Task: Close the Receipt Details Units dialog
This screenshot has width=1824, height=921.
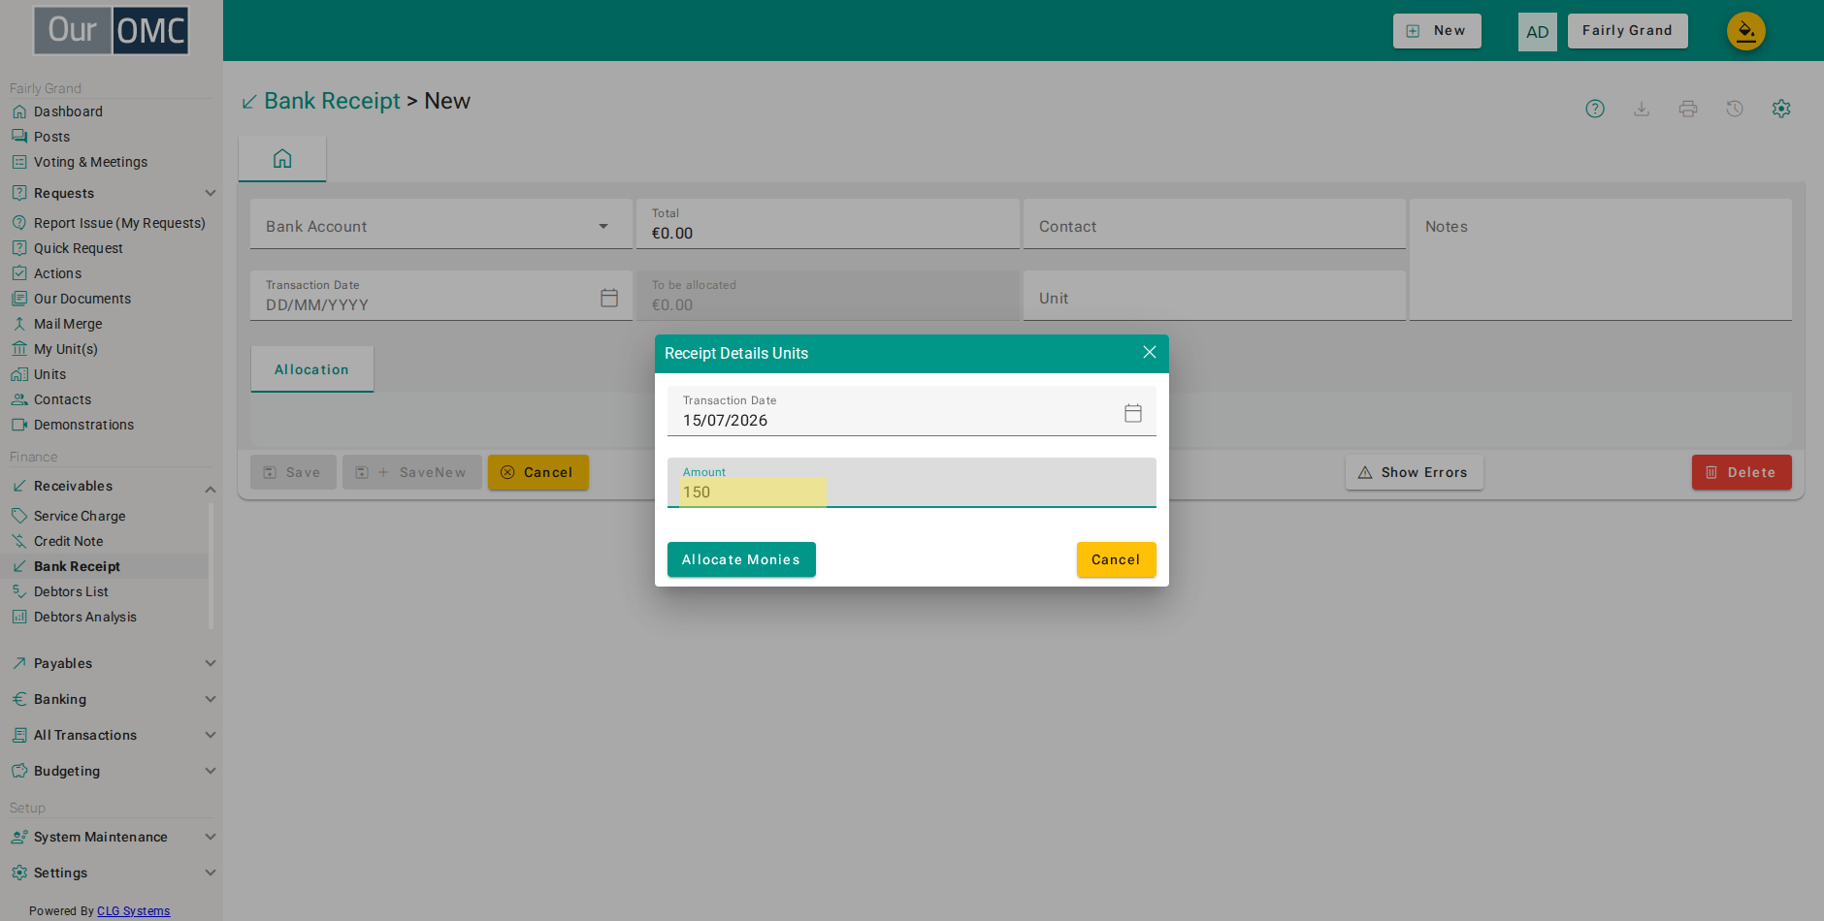Action: [1150, 352]
